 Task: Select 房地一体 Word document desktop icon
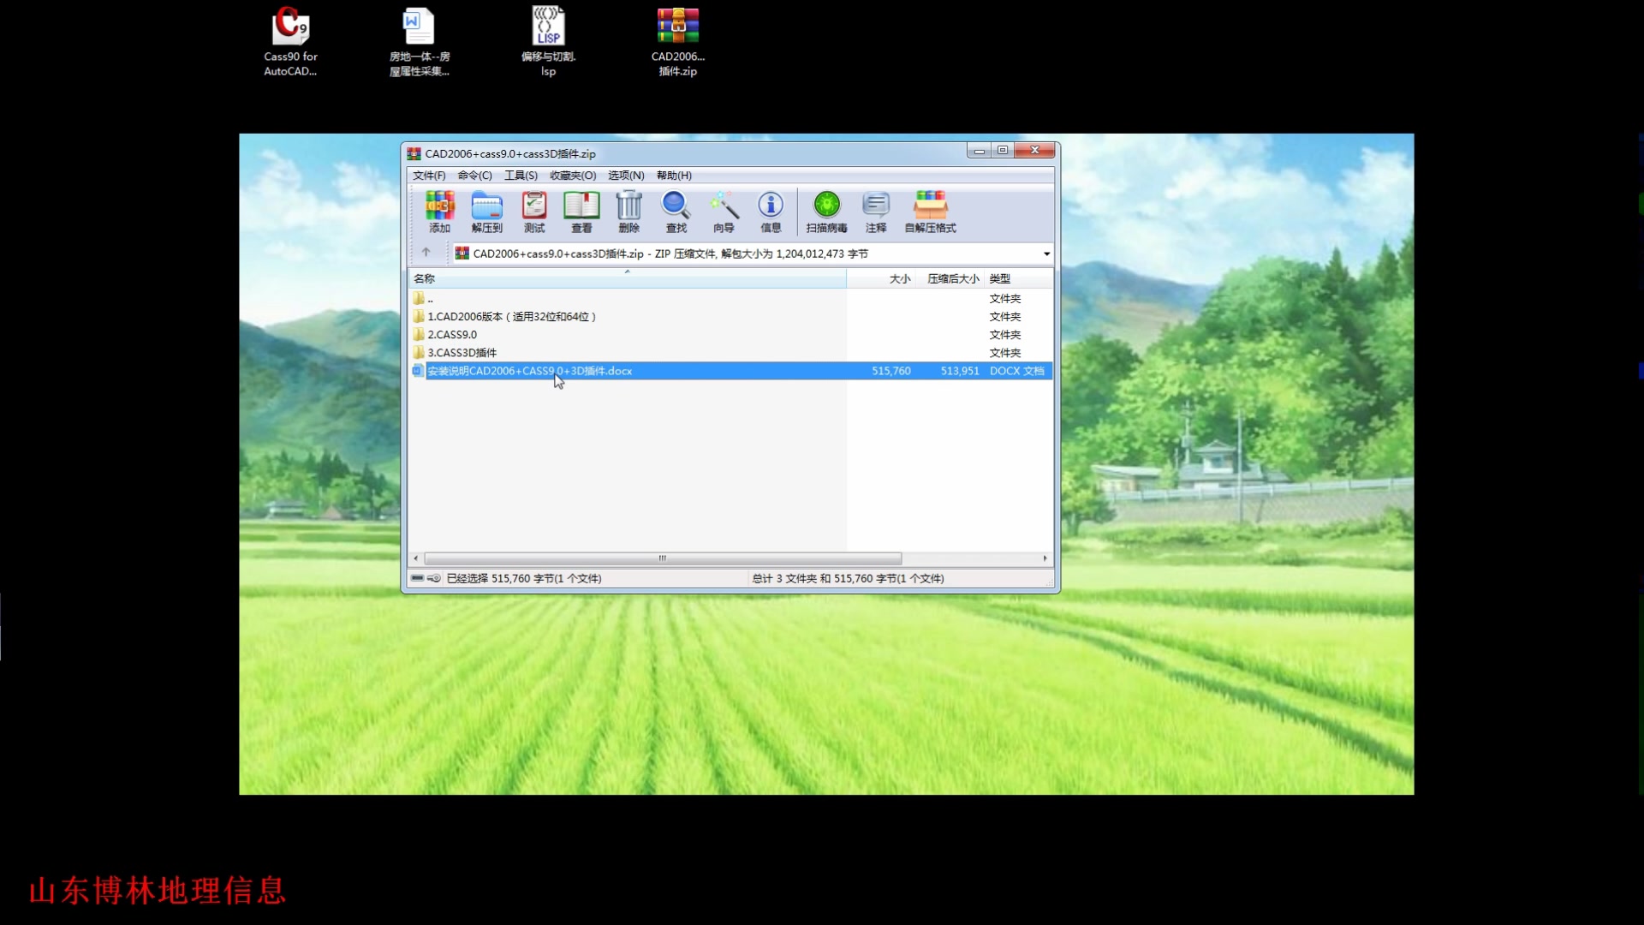pyautogui.click(x=419, y=42)
